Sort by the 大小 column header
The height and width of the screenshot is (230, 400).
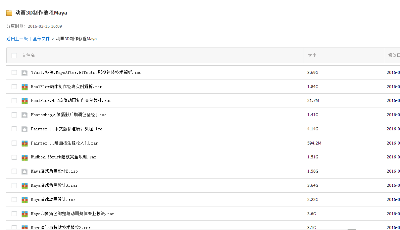[312, 55]
